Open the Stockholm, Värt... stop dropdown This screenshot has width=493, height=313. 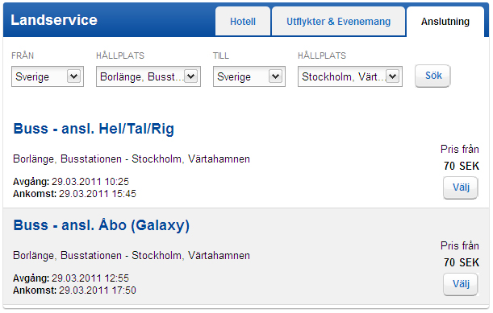click(x=350, y=76)
